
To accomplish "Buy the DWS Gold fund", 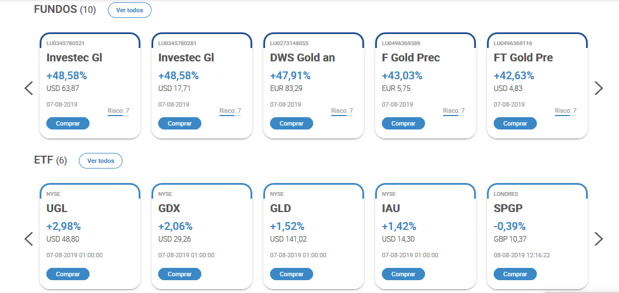I will (291, 123).
